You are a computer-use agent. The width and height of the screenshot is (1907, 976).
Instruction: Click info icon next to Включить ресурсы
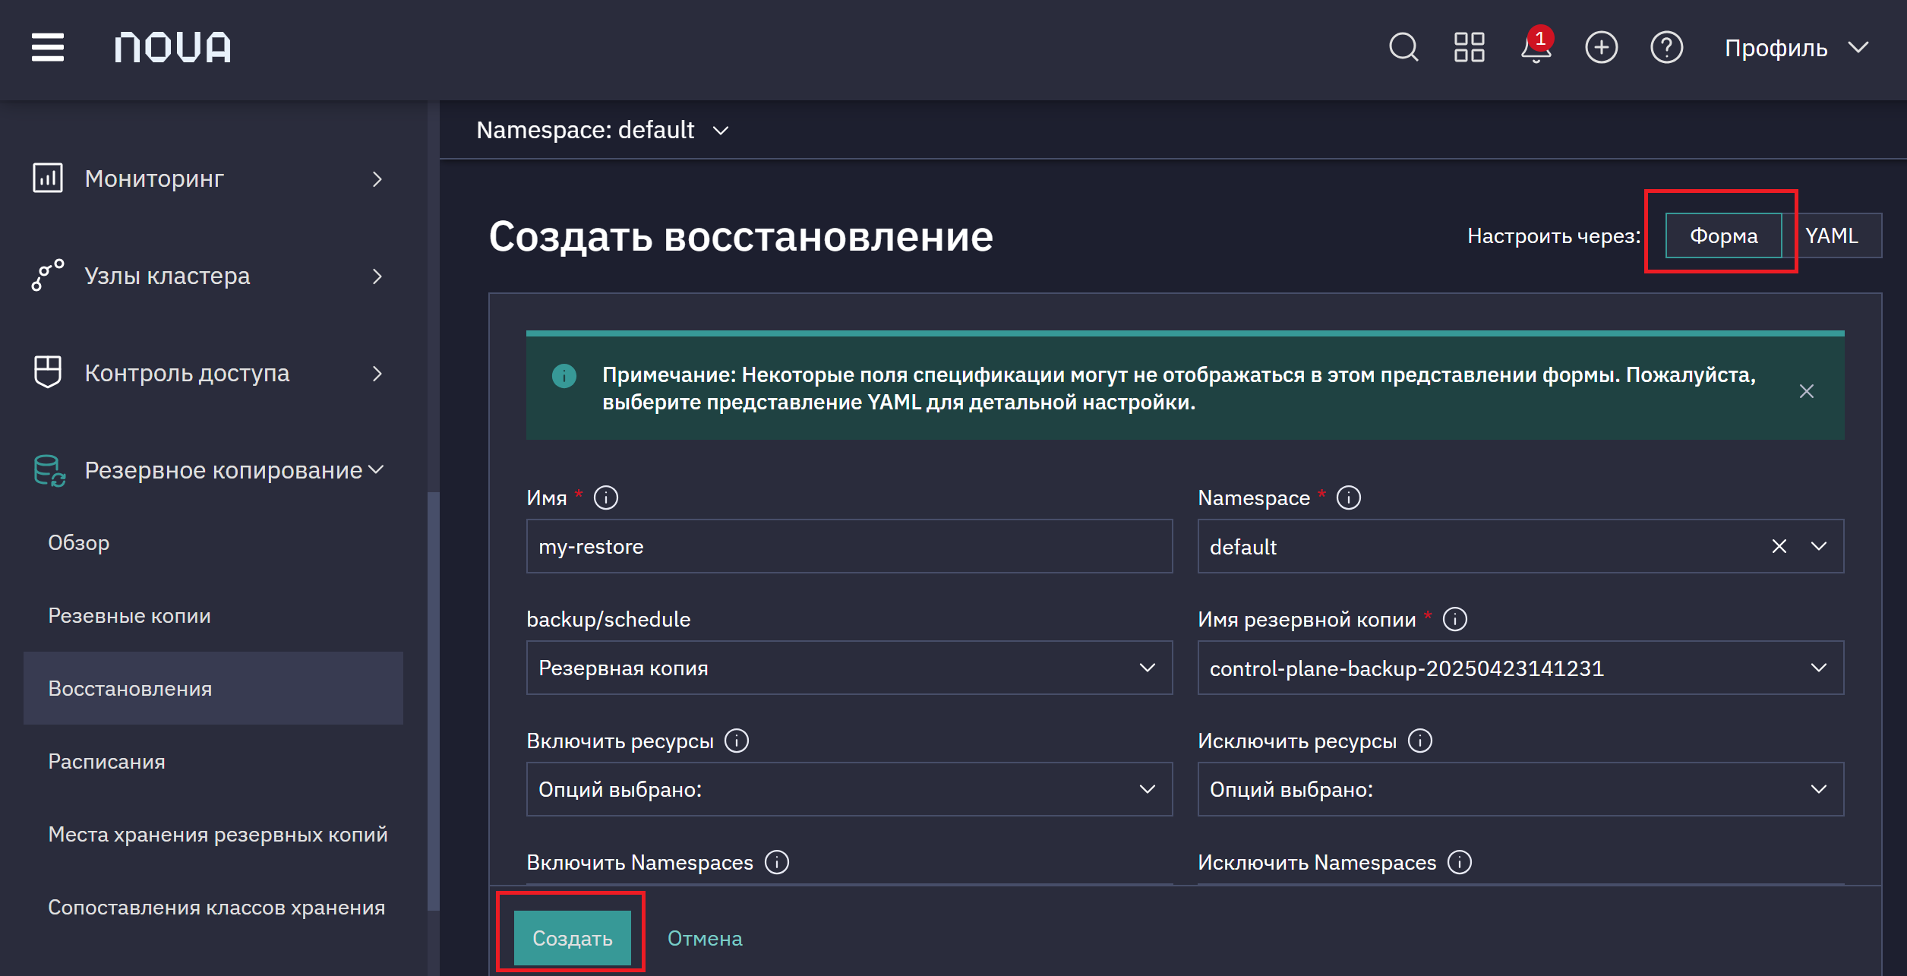point(737,741)
